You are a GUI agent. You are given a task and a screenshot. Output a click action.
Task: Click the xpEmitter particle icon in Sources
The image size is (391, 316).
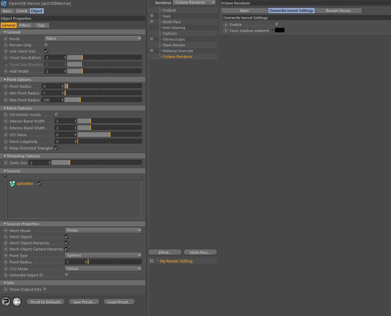(x=12, y=184)
